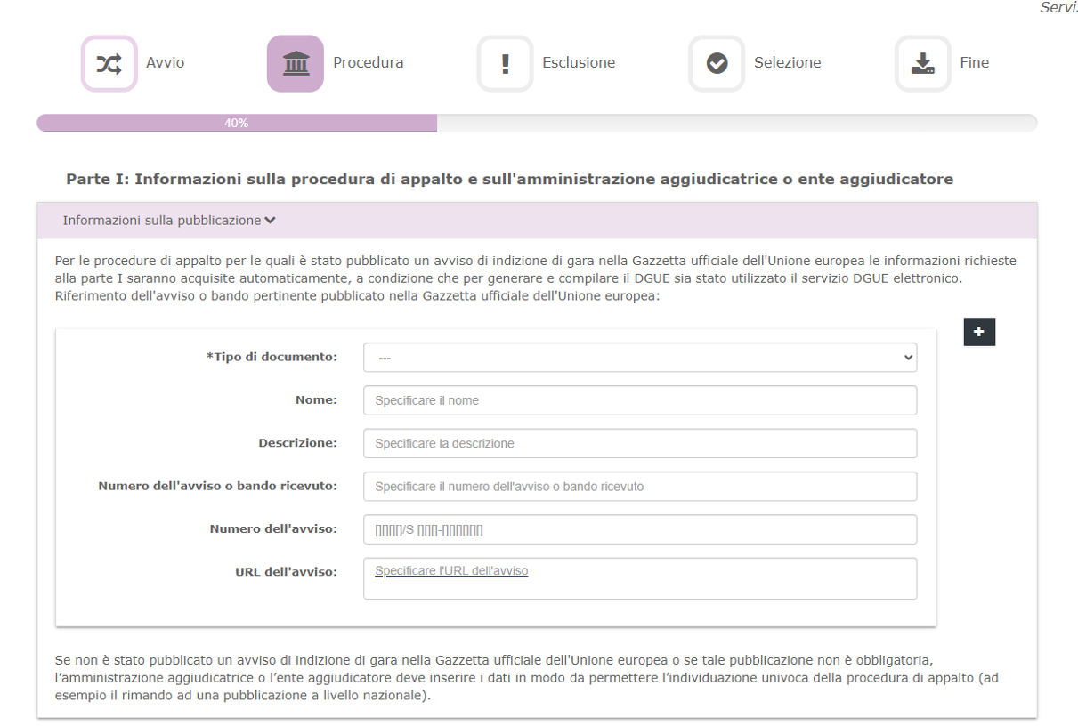This screenshot has height=726, width=1078.
Task: Jump to the Fine step label
Action: click(x=974, y=63)
